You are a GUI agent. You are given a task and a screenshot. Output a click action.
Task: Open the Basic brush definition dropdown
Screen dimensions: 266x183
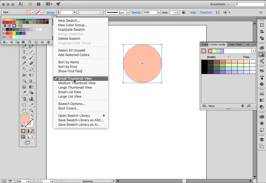(128, 12)
